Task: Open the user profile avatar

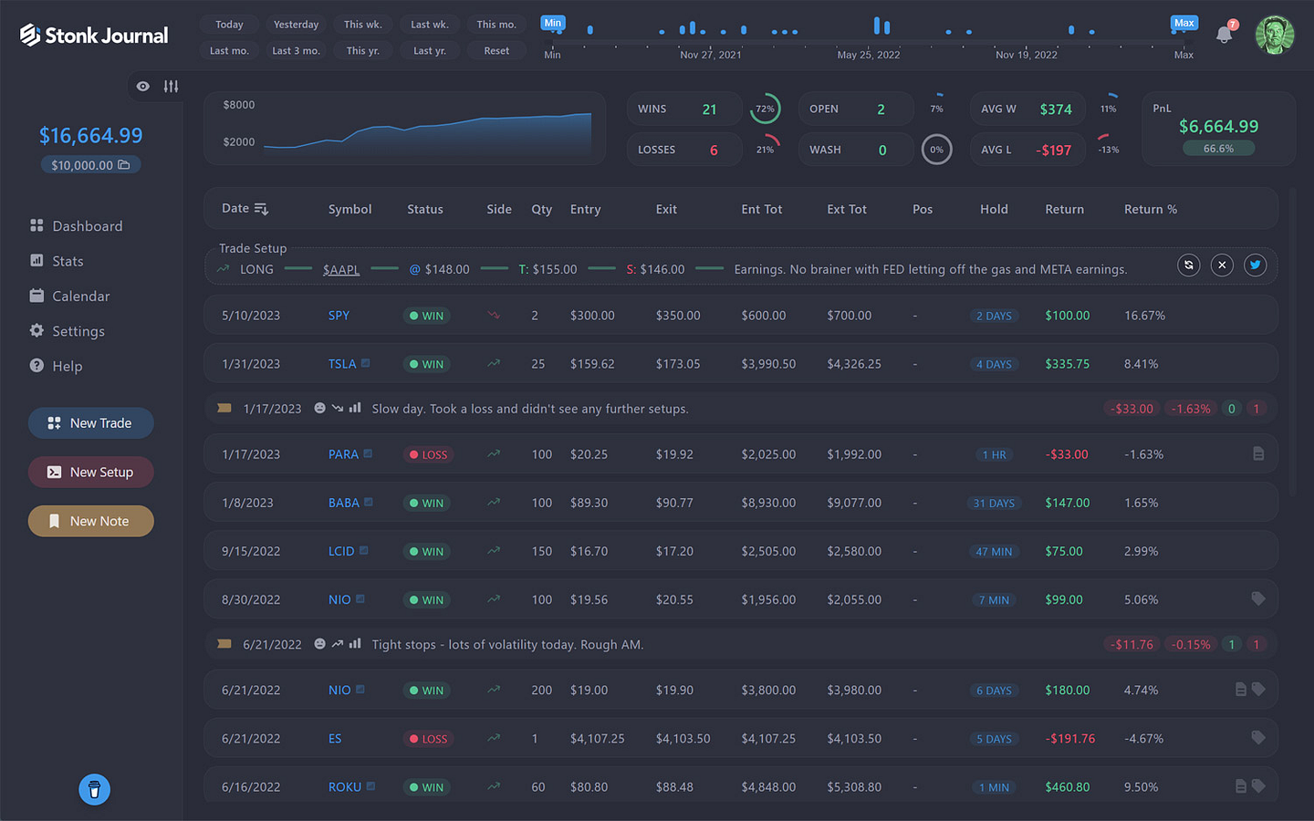Action: (x=1275, y=36)
